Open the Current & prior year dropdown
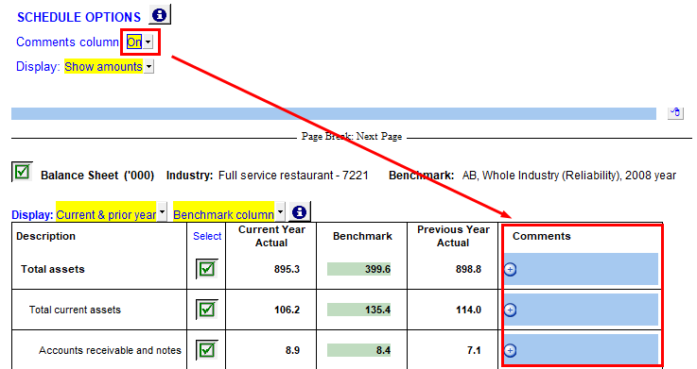 tap(163, 211)
